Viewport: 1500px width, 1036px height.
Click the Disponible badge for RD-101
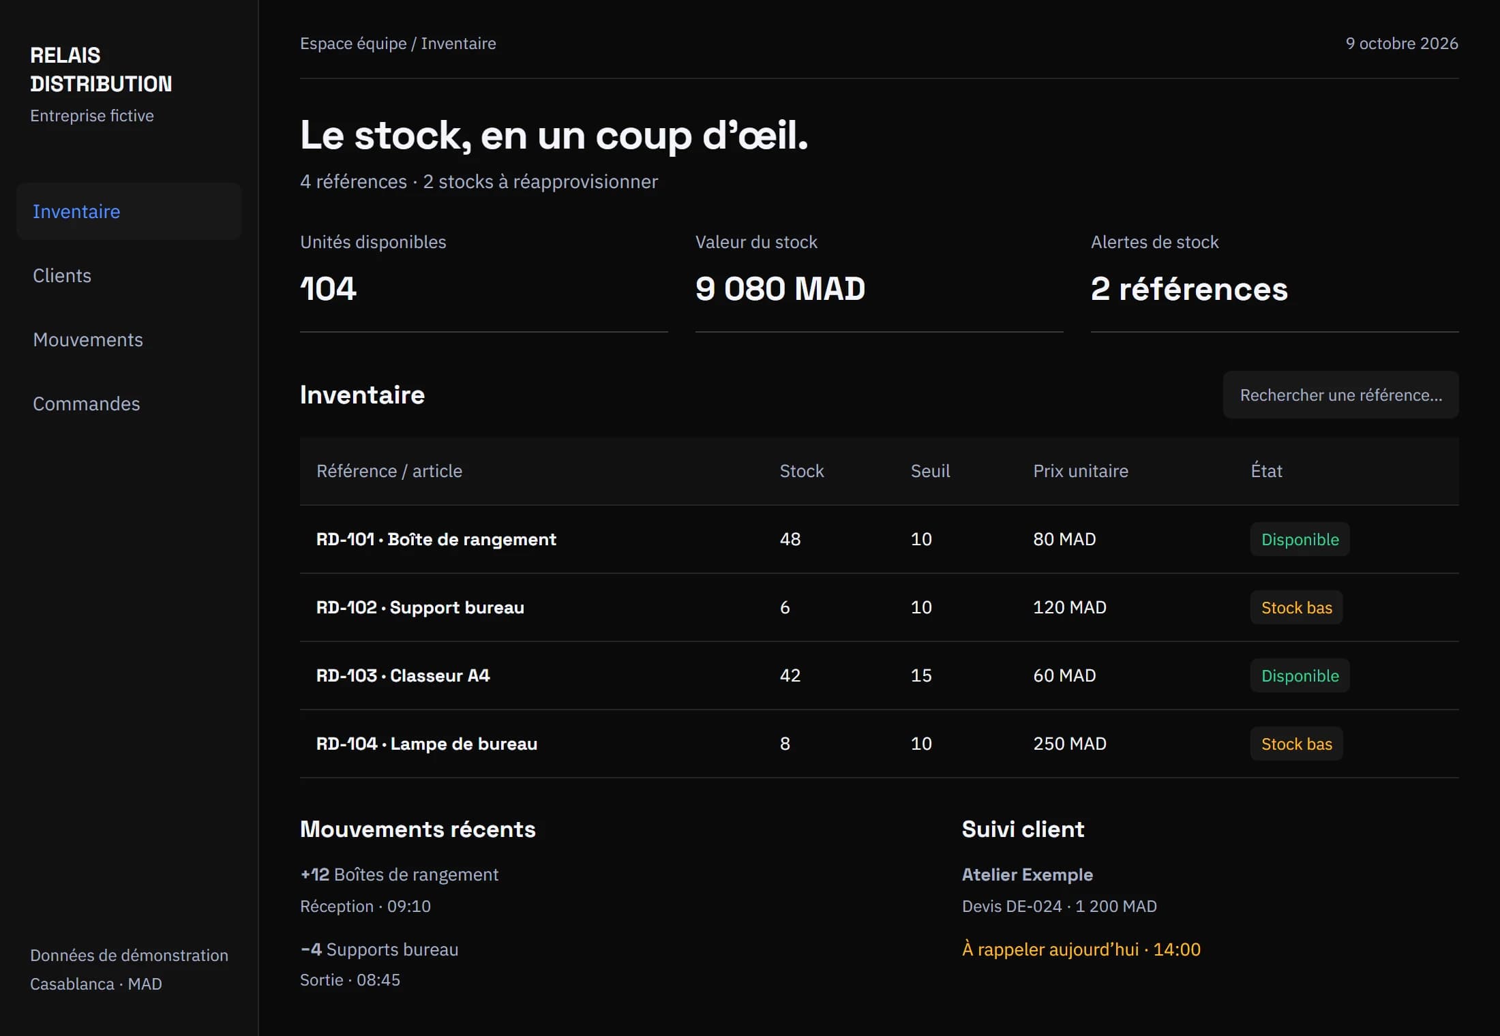tap(1300, 539)
